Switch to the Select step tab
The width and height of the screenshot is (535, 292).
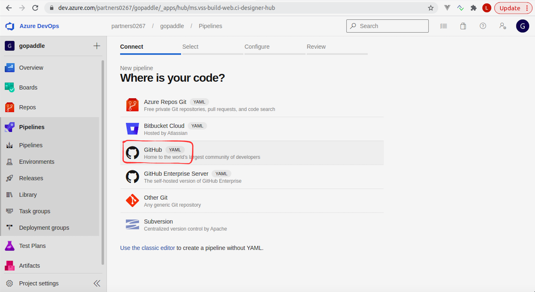pos(213,47)
